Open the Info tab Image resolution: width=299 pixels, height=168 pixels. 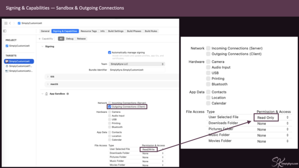tap(102, 31)
